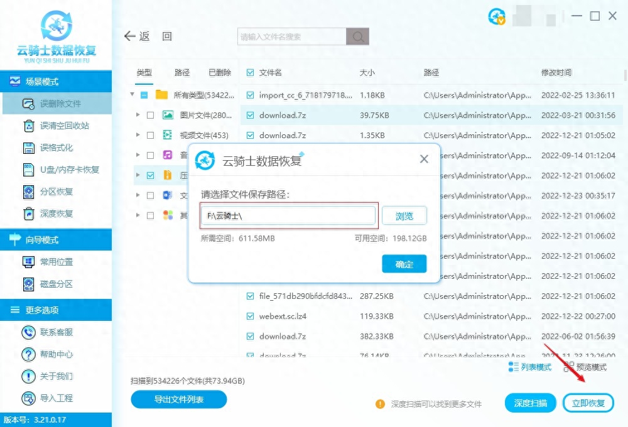Viewport: 628px width, 427px height.
Task: Click the orange deep-scan hint icon
Action: [x=380, y=404]
